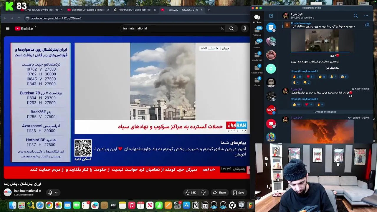Open the App Store in the Dock
377x212 pixels.
point(186,206)
